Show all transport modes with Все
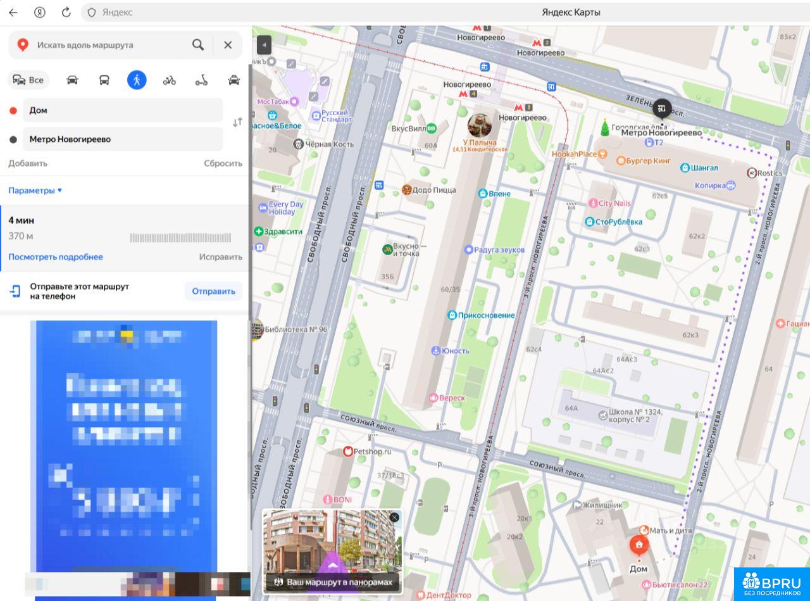 [29, 80]
